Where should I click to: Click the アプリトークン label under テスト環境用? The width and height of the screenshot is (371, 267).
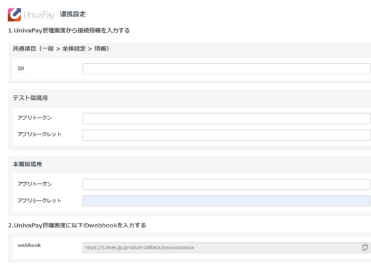35,118
